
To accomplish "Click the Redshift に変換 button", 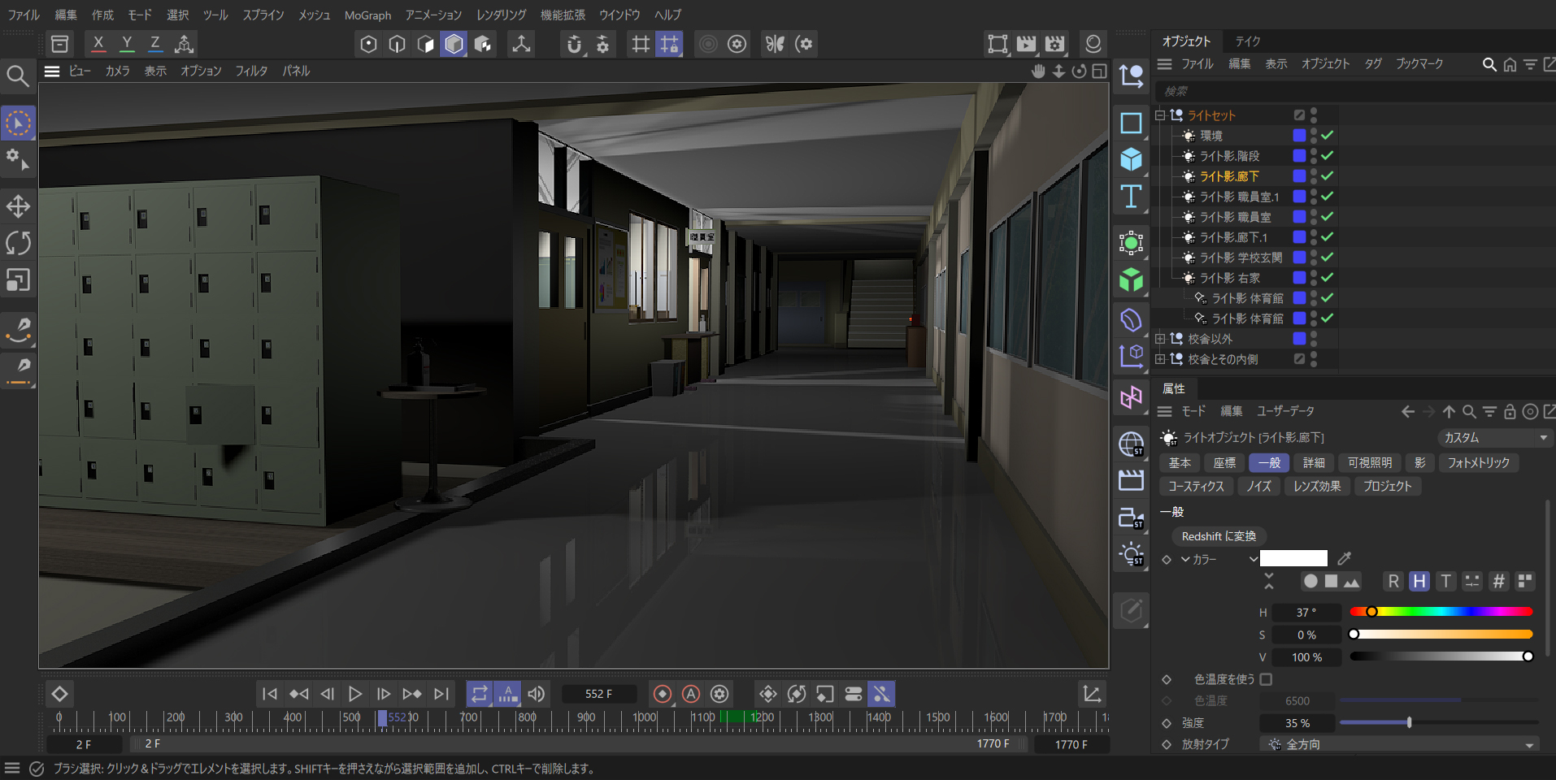I will point(1219,536).
